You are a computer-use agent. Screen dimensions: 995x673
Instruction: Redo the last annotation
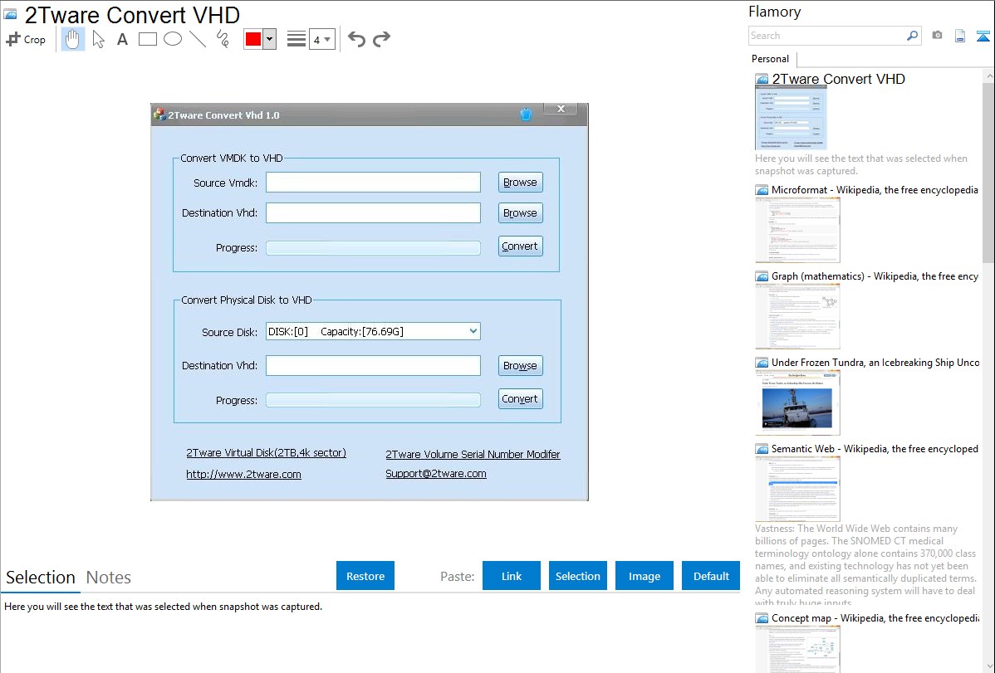(381, 39)
